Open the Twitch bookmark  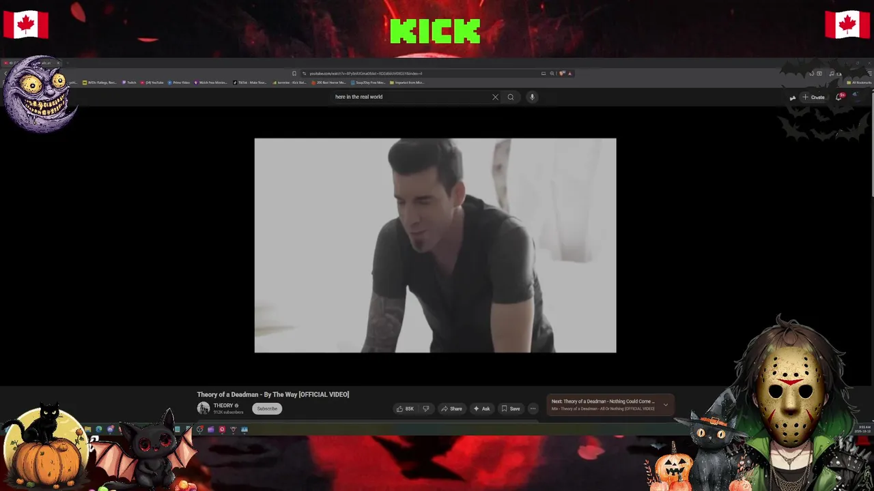(x=130, y=83)
